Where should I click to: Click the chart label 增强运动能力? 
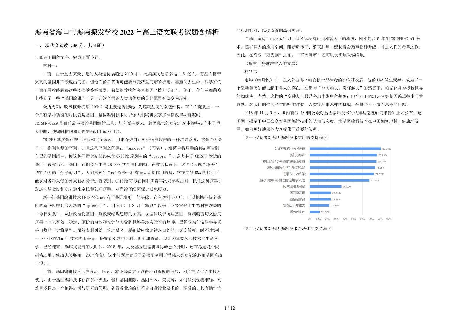(x=294, y=206)
